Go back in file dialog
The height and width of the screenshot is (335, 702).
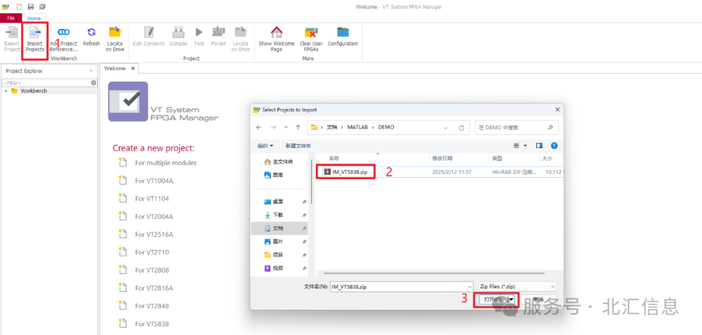(x=259, y=127)
